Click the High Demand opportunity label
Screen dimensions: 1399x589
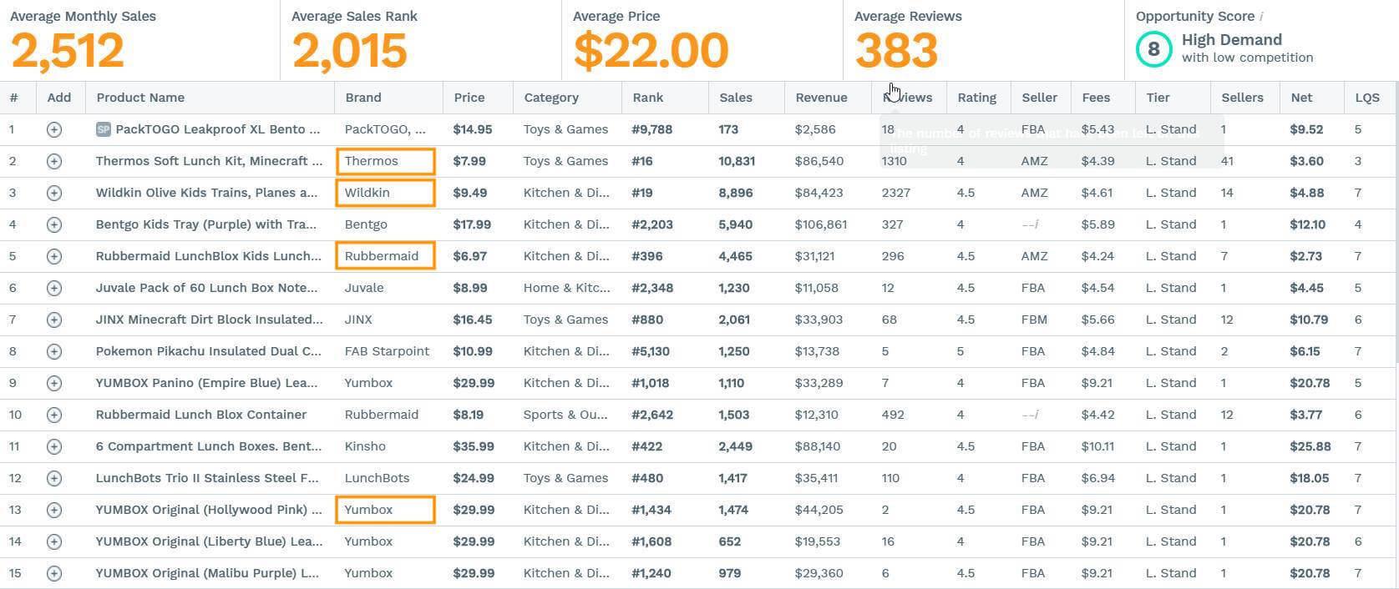[1231, 40]
